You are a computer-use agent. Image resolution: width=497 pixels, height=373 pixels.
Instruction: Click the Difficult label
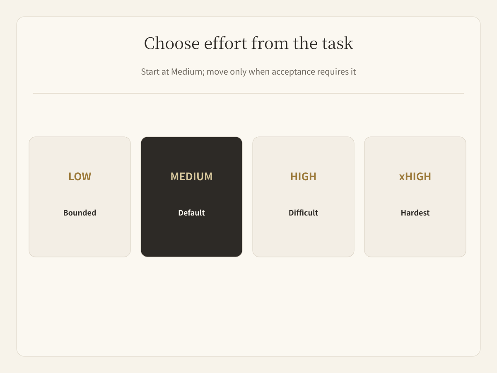(x=303, y=213)
